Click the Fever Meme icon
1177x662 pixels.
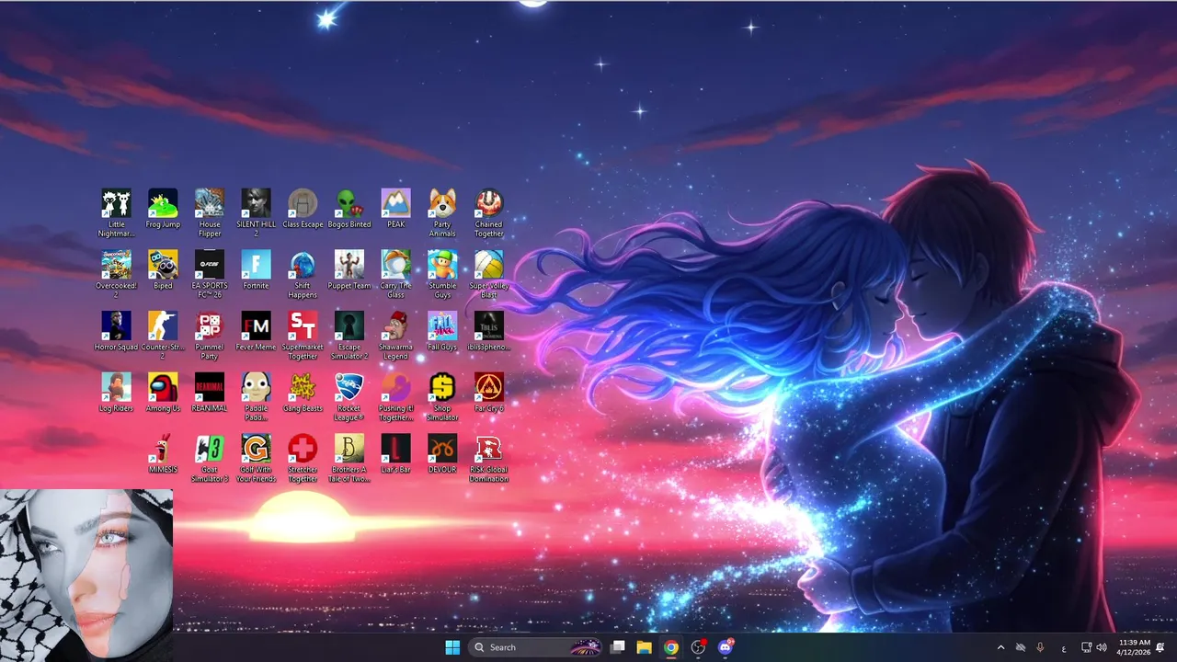pos(256,331)
